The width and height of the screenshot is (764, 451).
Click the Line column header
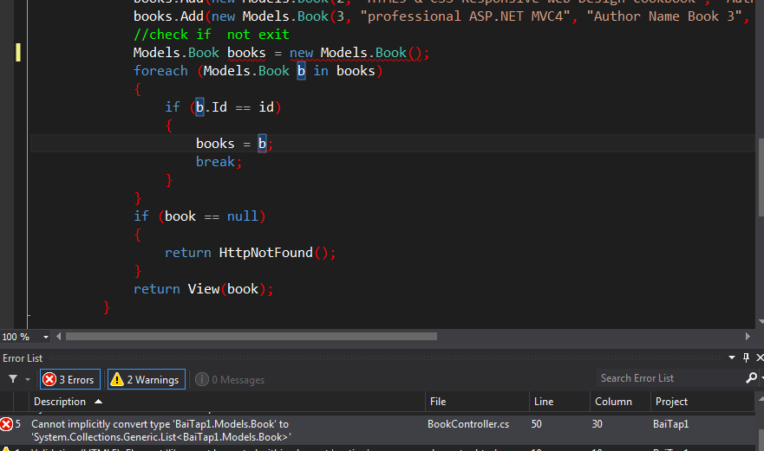point(544,402)
